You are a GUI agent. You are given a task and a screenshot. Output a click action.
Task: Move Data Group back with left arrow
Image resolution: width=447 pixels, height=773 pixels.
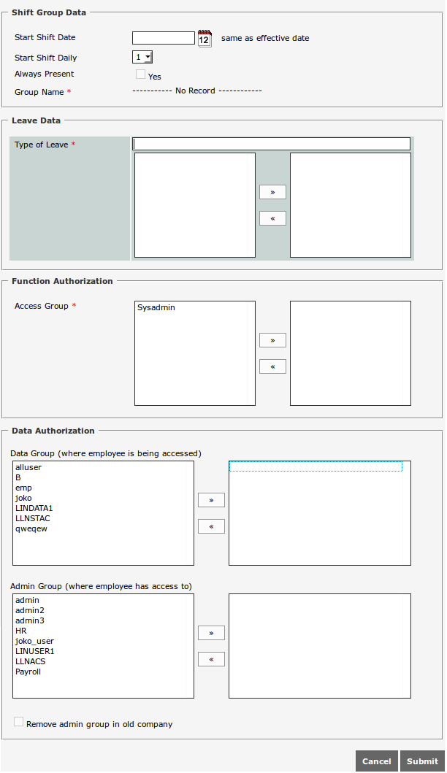(211, 526)
